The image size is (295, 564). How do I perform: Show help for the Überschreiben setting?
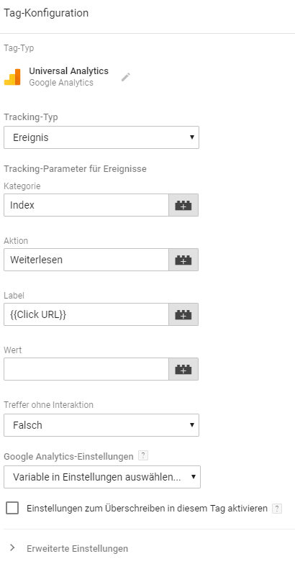276,509
